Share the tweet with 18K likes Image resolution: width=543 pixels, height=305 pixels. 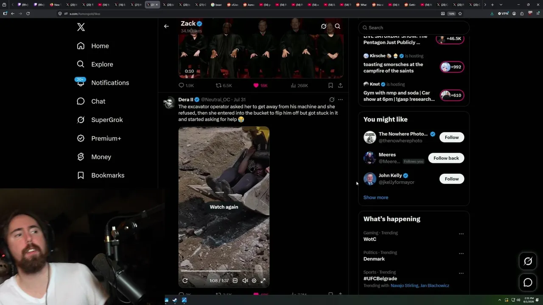click(340, 86)
